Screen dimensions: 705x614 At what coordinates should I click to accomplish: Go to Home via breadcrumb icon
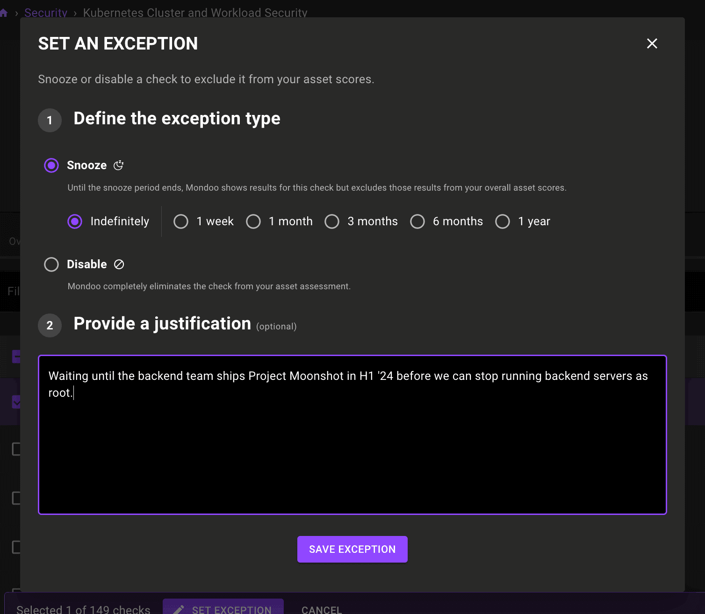coord(4,13)
